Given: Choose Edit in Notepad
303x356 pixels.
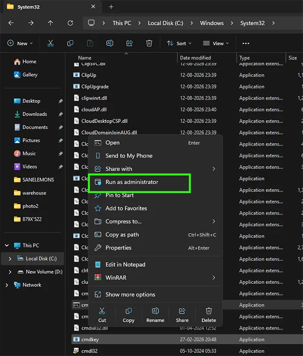Looking at the screenshot, I should (x=155, y=265).
